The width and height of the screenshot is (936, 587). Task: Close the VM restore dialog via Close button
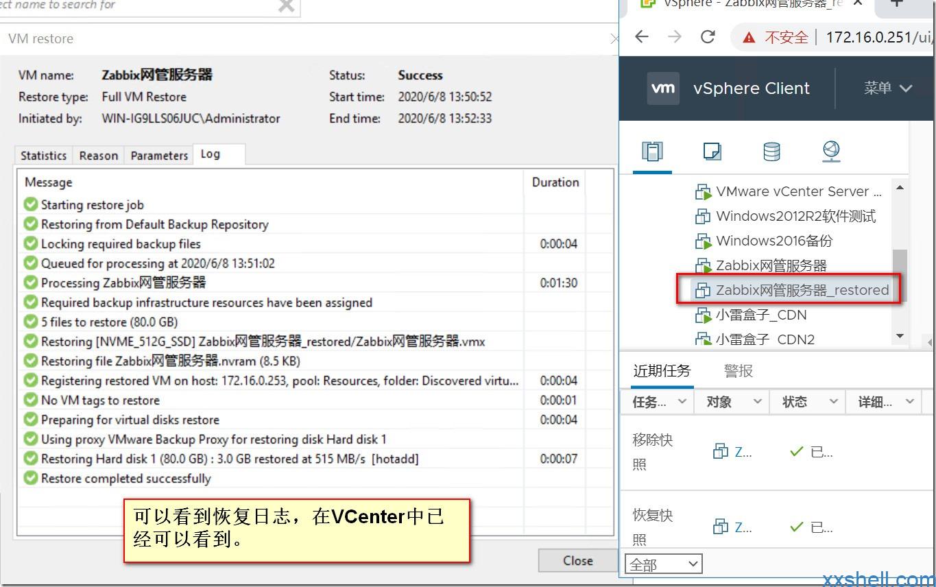(577, 560)
